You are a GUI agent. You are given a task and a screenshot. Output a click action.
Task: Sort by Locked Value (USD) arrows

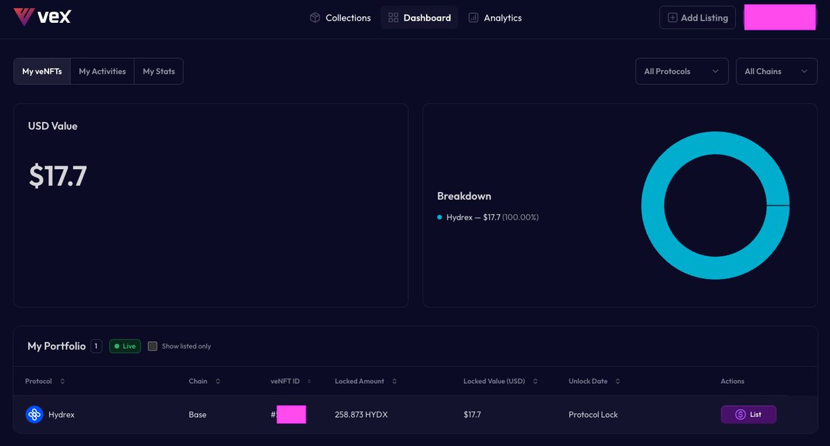[535, 381]
